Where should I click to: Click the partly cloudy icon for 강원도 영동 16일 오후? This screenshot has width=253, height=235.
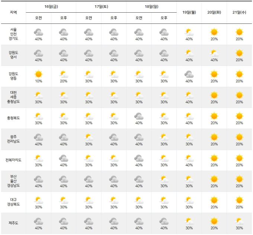tap(64, 74)
